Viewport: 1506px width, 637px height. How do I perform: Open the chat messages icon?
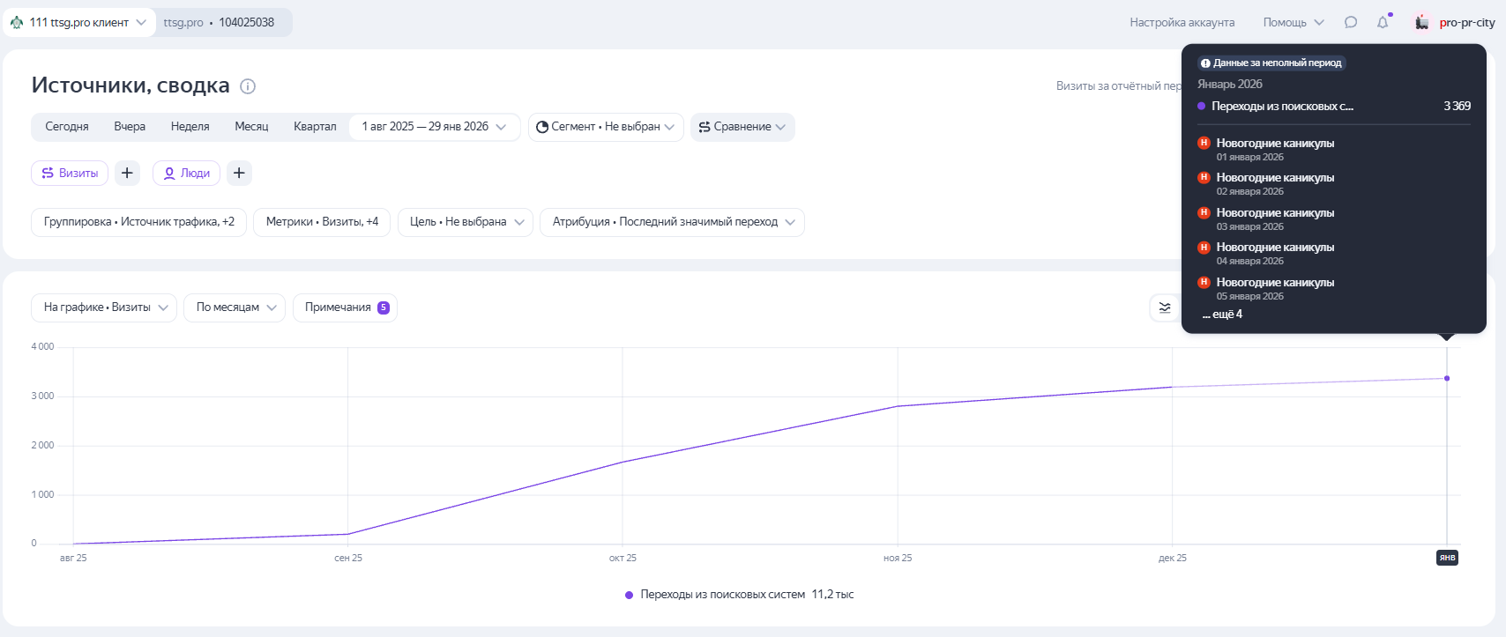(x=1350, y=23)
